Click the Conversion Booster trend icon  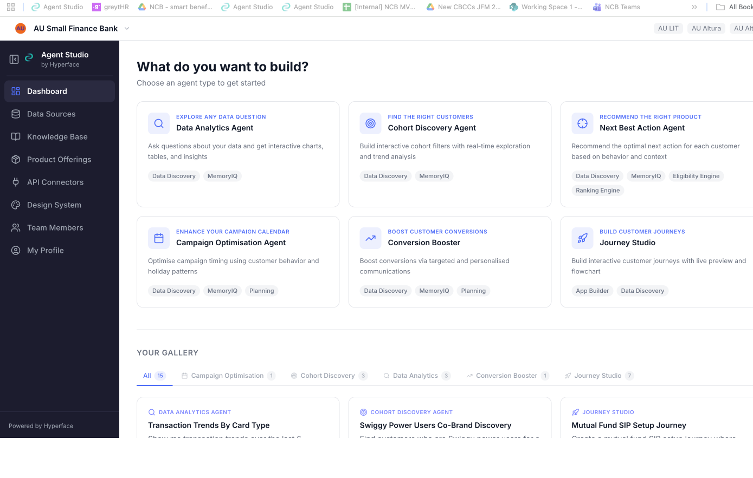[x=370, y=238]
